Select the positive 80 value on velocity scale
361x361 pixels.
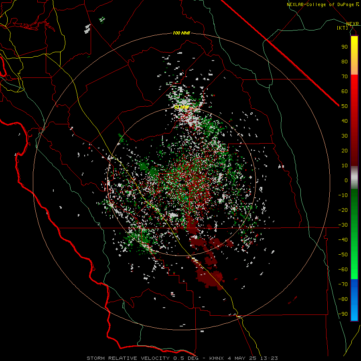click(x=345, y=61)
